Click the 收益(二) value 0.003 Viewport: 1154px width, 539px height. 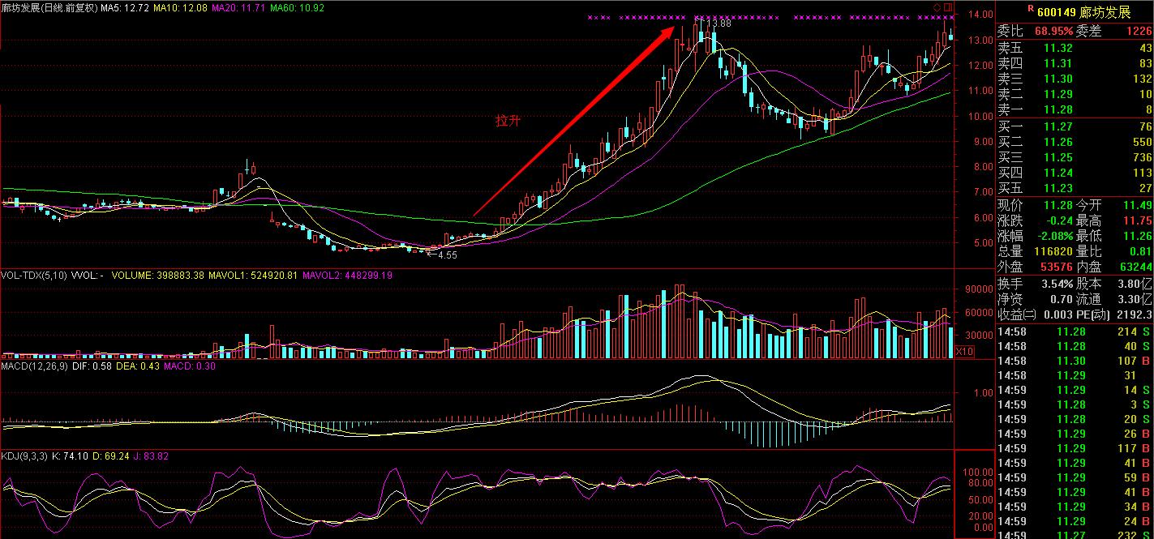point(1057,315)
